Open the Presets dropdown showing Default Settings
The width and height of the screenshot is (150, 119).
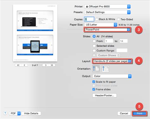(x=107, y=12)
